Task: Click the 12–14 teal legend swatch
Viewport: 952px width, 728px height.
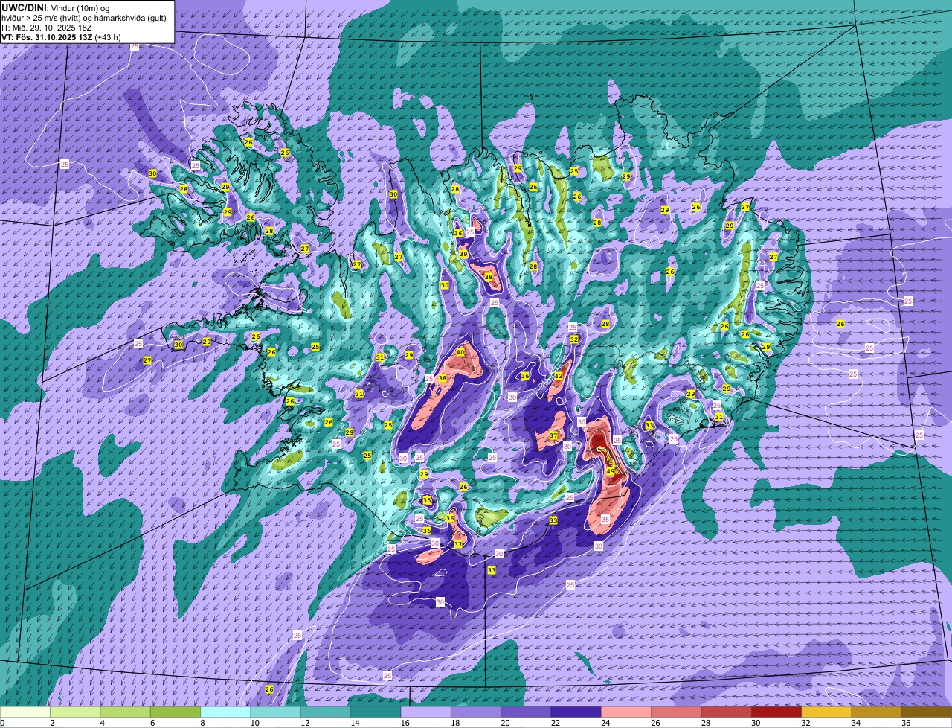Action: pyautogui.click(x=326, y=712)
